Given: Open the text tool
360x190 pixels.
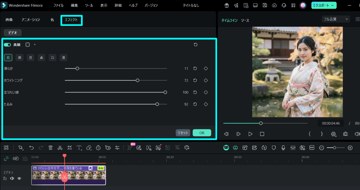Looking at the screenshot, I should (x=79, y=147).
